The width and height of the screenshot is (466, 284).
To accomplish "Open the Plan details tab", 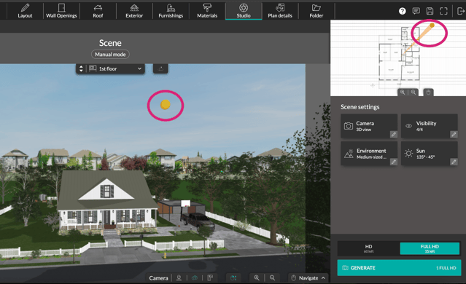I will [280, 11].
